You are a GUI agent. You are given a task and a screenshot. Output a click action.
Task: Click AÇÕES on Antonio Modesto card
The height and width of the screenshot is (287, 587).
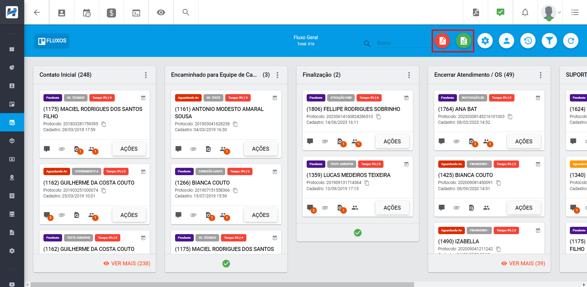(260, 149)
